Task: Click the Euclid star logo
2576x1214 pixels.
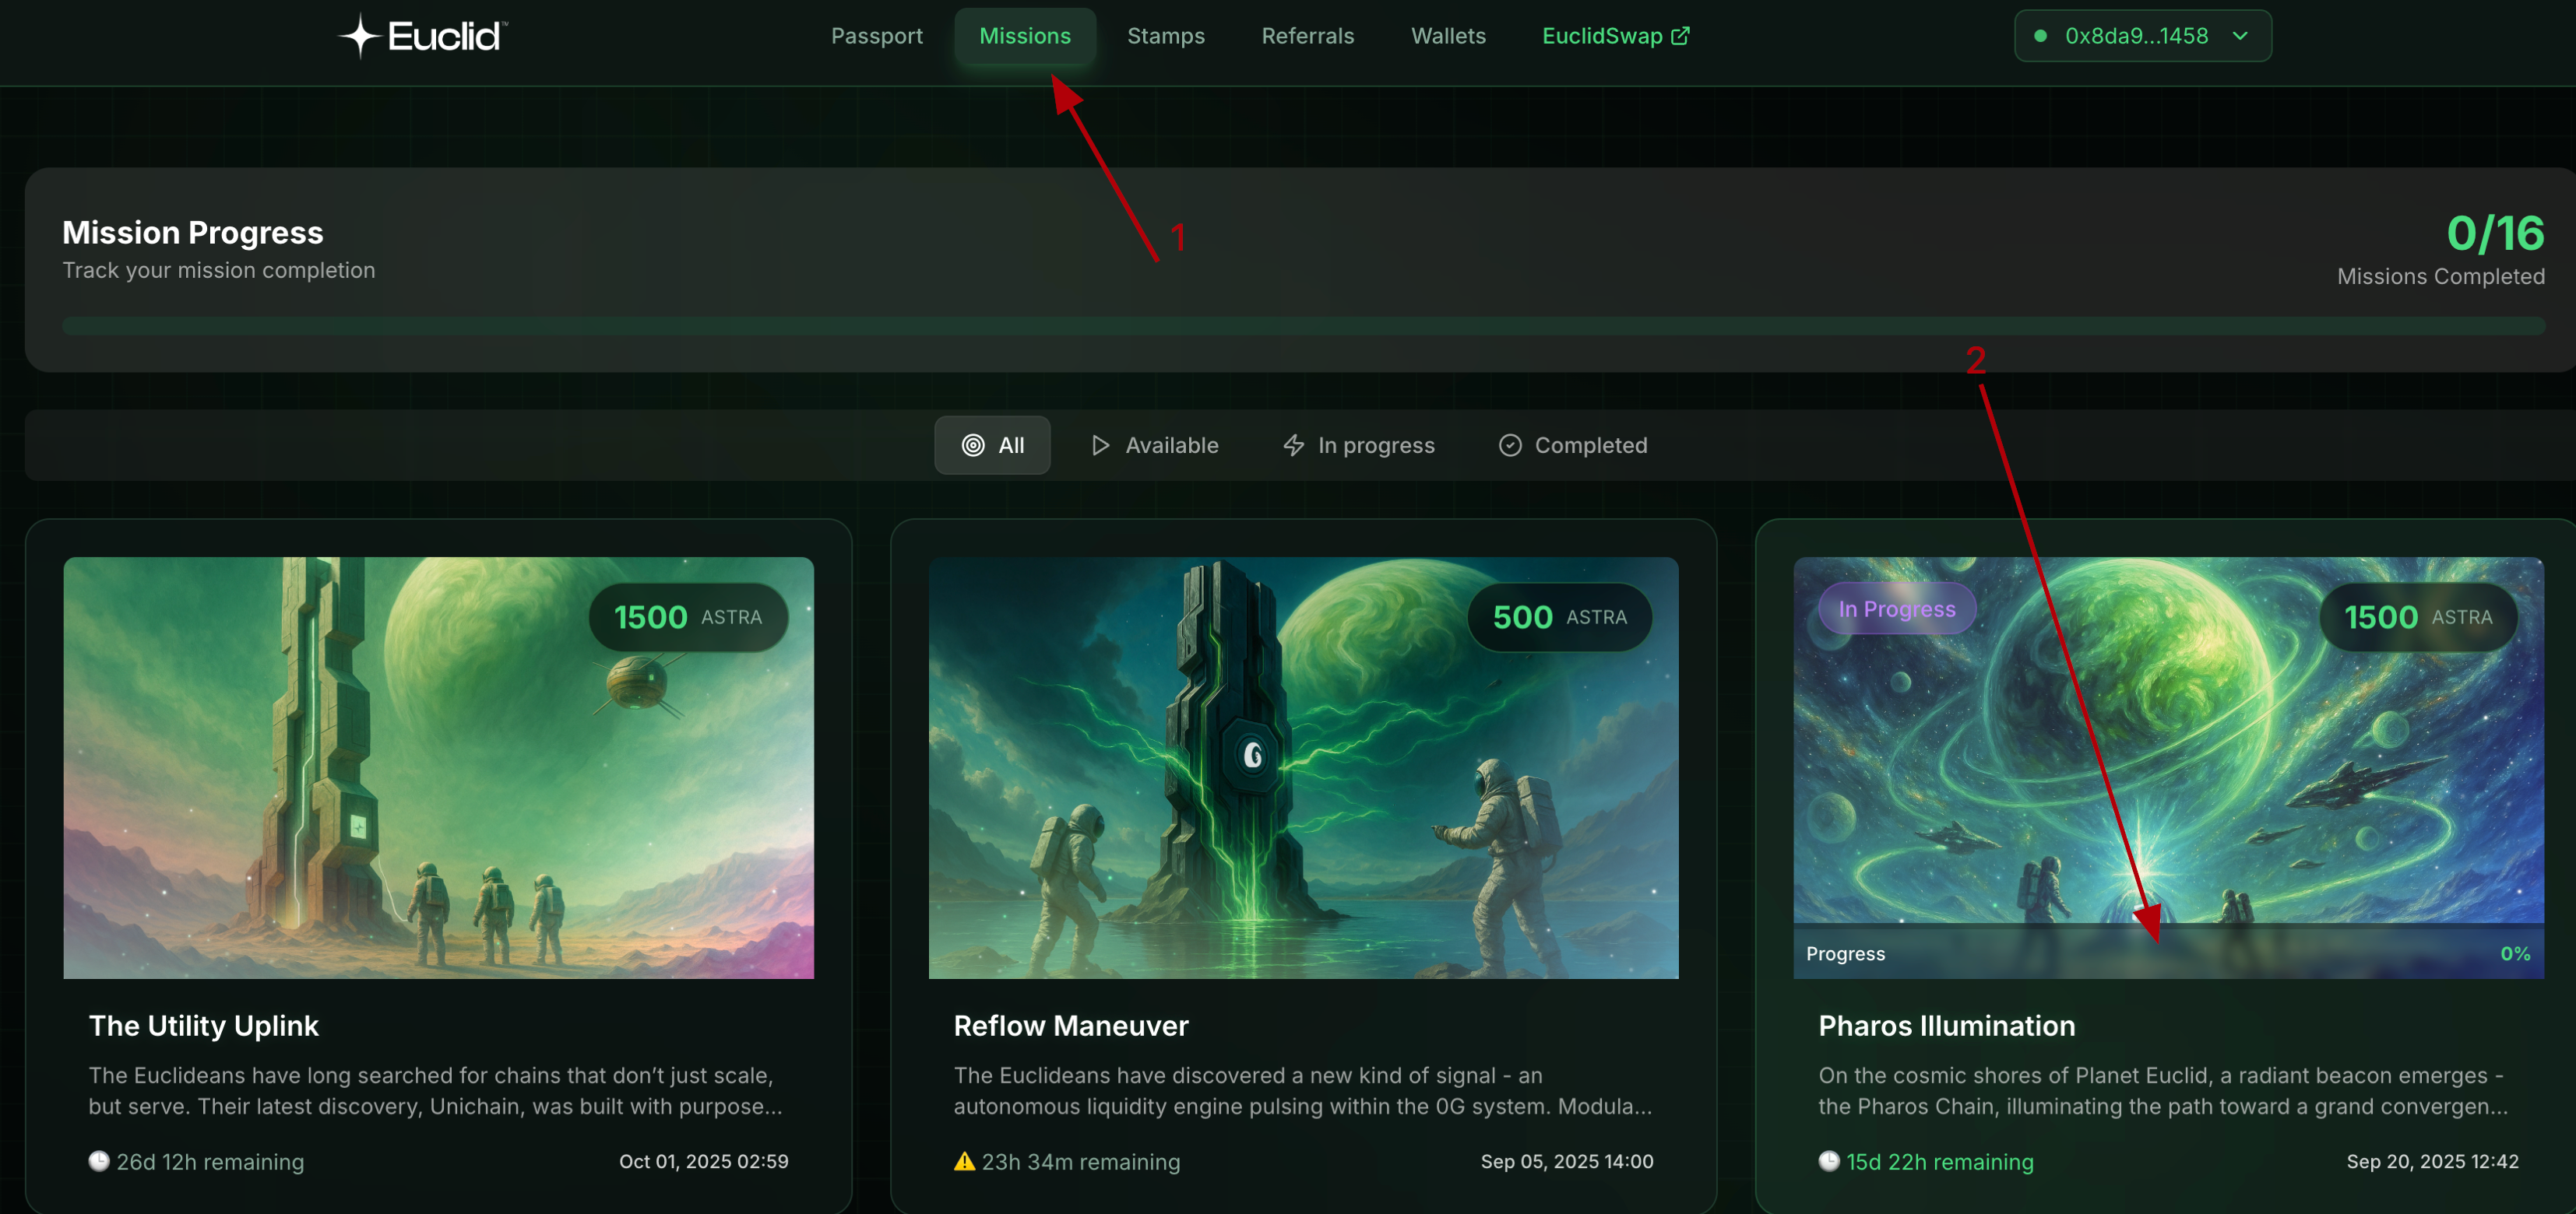Action: click(x=360, y=37)
